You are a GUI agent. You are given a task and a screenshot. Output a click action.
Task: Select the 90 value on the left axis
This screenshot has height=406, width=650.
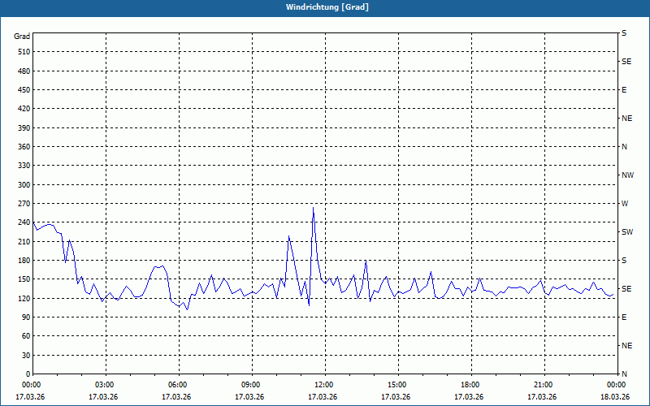click(24, 317)
